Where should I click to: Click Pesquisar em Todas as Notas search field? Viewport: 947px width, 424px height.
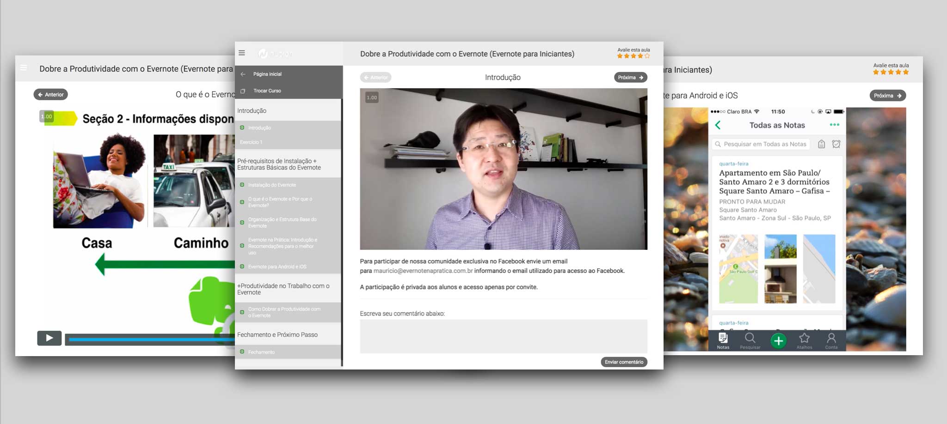coord(761,144)
